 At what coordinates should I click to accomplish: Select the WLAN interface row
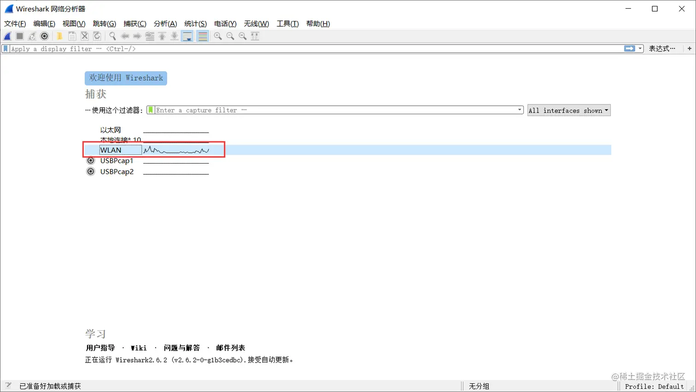coord(348,150)
